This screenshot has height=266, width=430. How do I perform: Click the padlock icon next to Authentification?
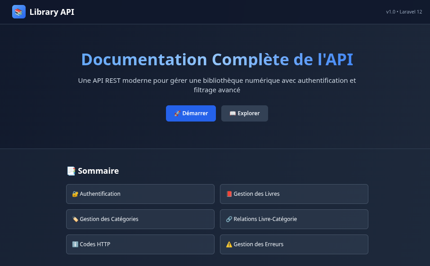pyautogui.click(x=75, y=194)
